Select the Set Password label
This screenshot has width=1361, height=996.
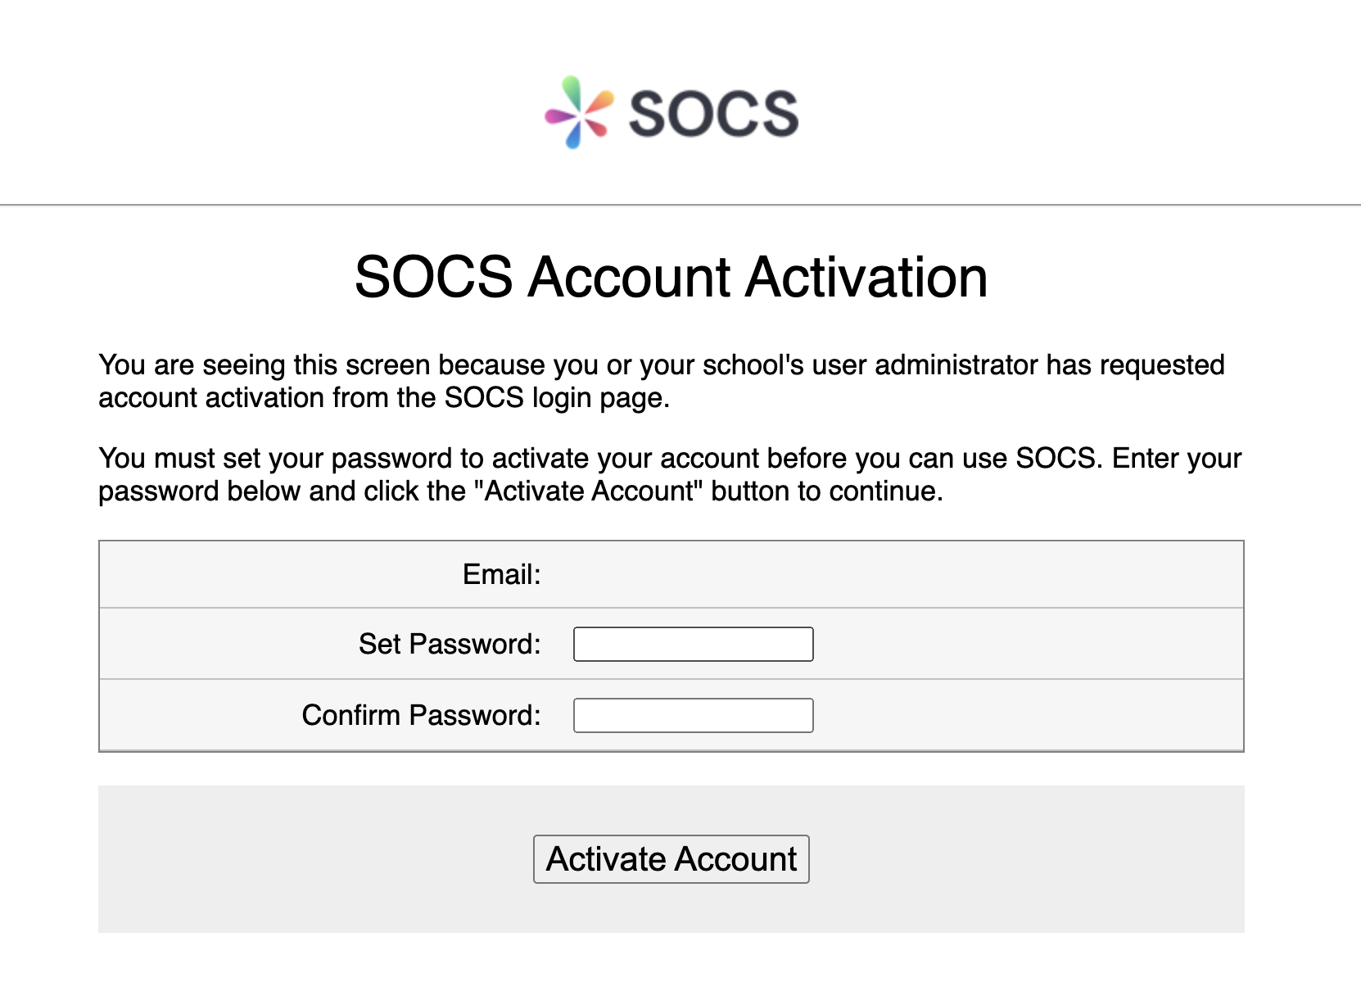click(x=448, y=644)
